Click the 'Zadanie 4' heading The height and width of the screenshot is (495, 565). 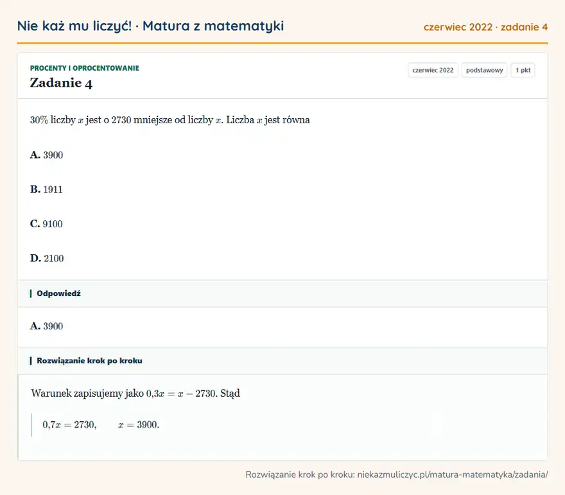click(x=61, y=83)
